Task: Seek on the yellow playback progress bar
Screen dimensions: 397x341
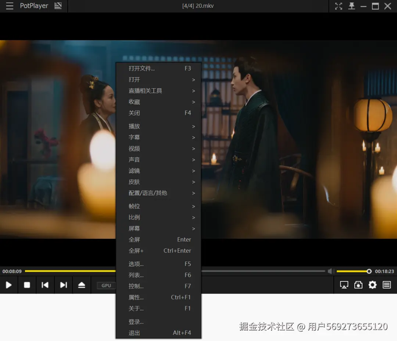Action: tap(70, 271)
